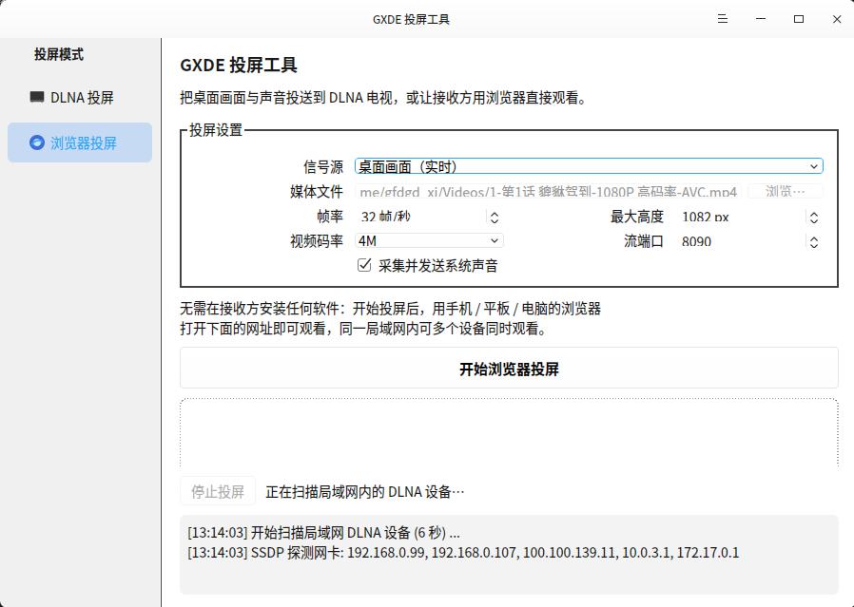
Task: Click status text 正在扫描局域网内的 DLNA 设备
Action: coord(365,492)
